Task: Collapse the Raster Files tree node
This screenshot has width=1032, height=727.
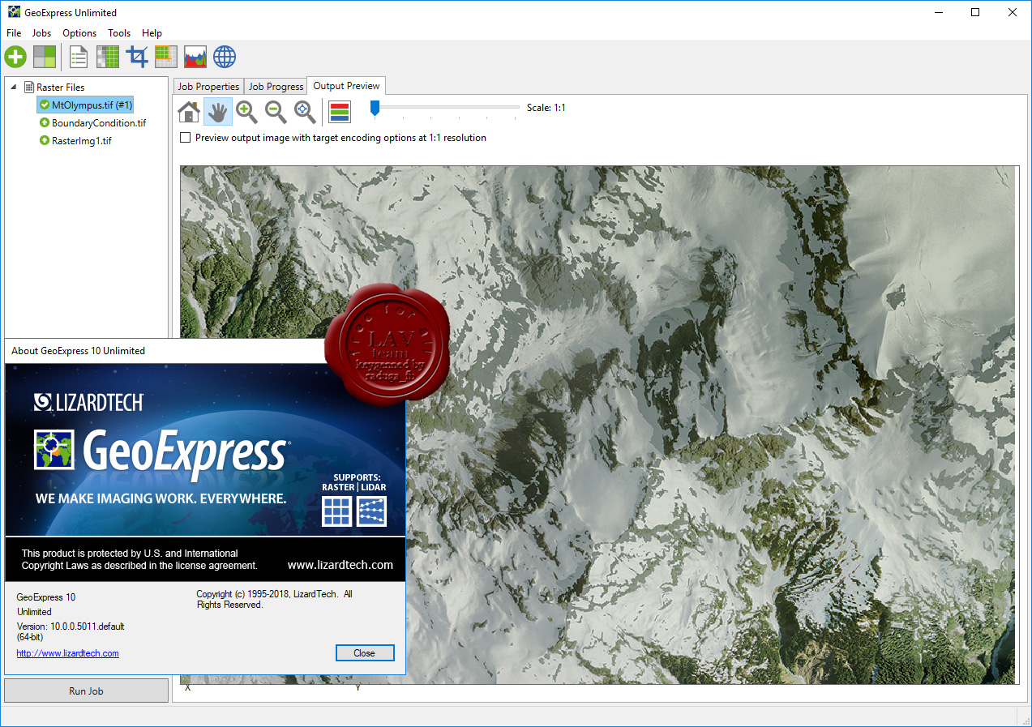Action: pyautogui.click(x=14, y=87)
